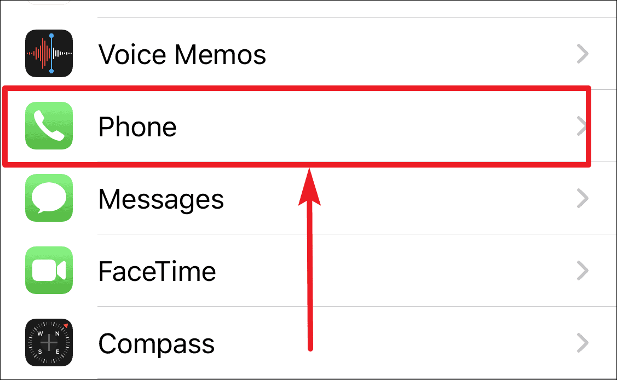Click empty area of the Phone row
The width and height of the screenshot is (617, 380).
[x=374, y=126]
